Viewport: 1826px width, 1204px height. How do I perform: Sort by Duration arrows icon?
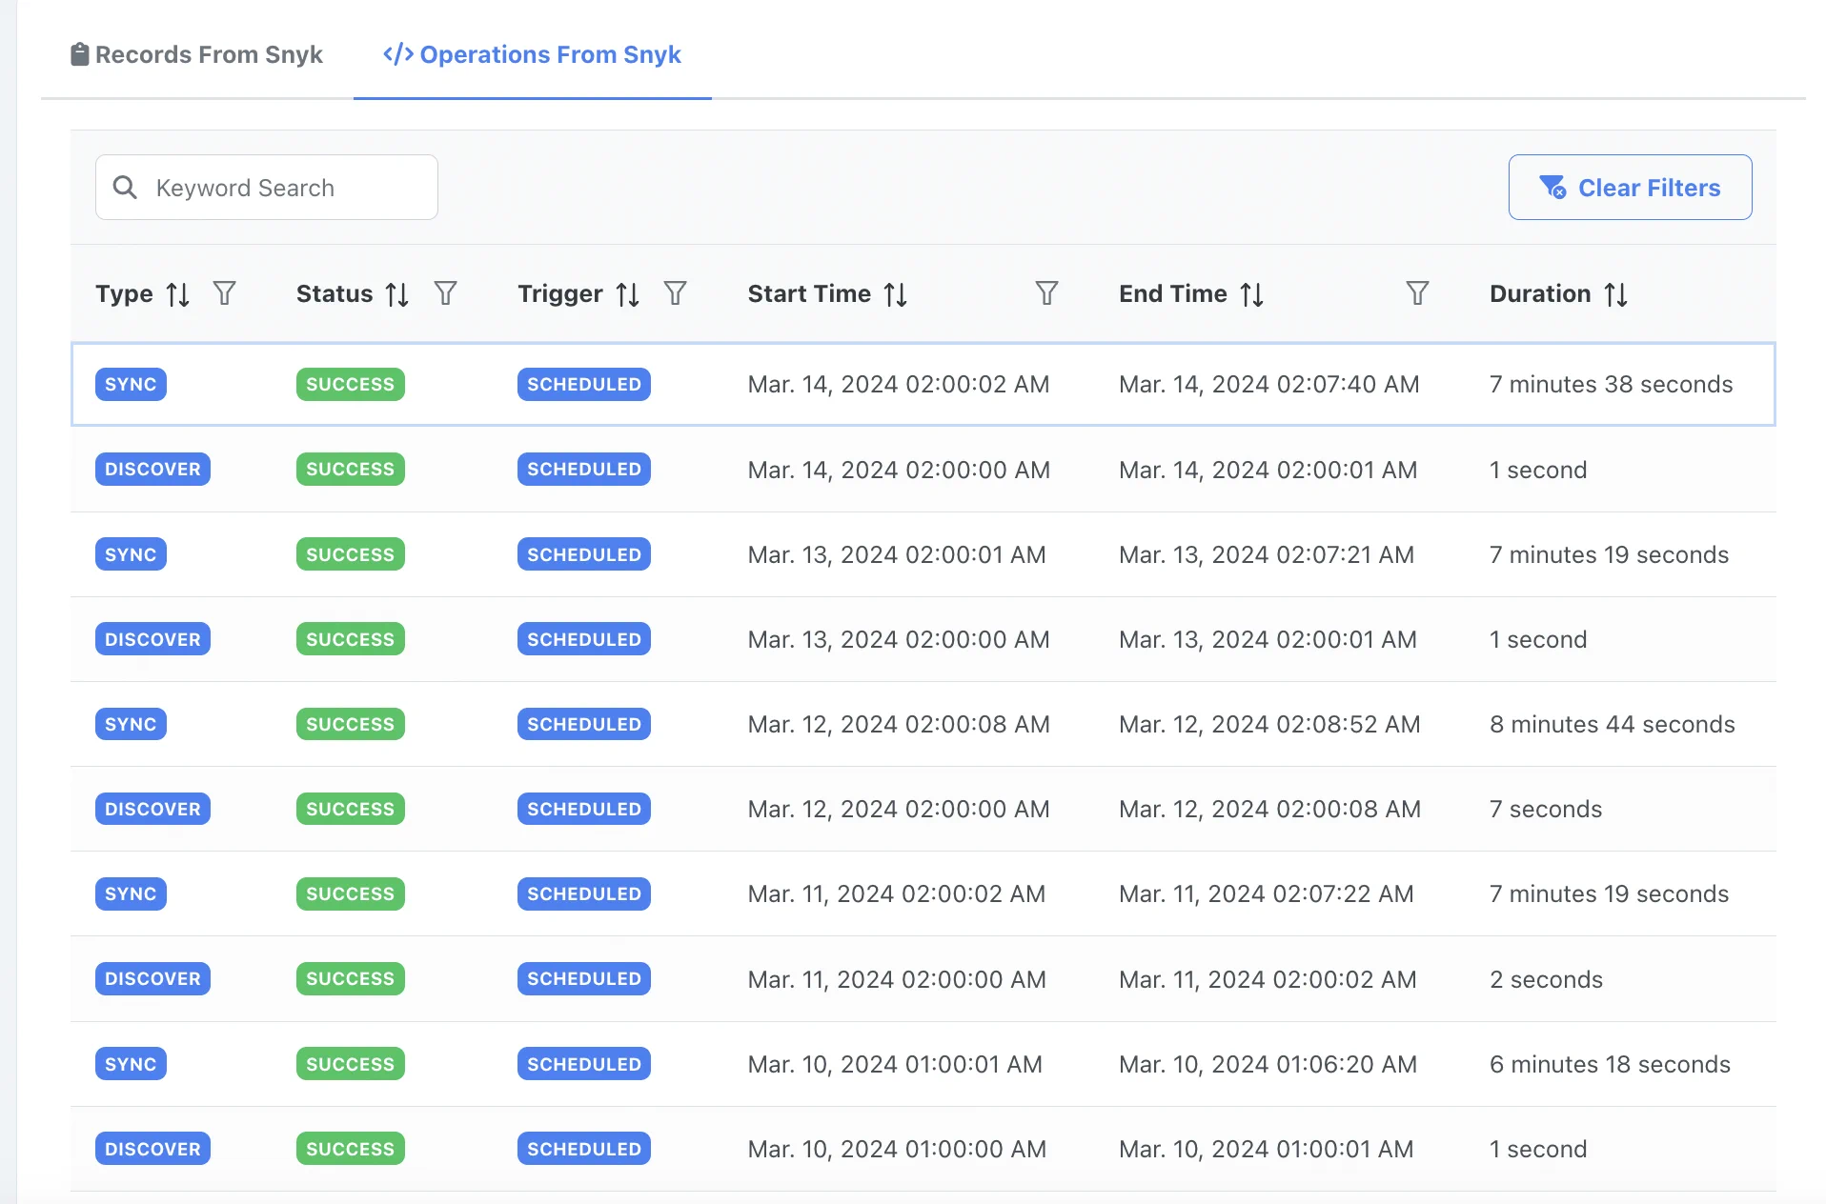pyautogui.click(x=1615, y=294)
